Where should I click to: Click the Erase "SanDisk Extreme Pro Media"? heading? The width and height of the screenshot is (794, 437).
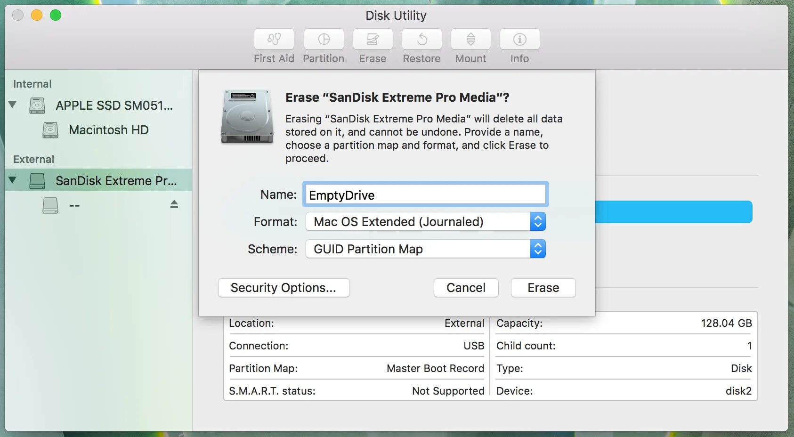(397, 97)
